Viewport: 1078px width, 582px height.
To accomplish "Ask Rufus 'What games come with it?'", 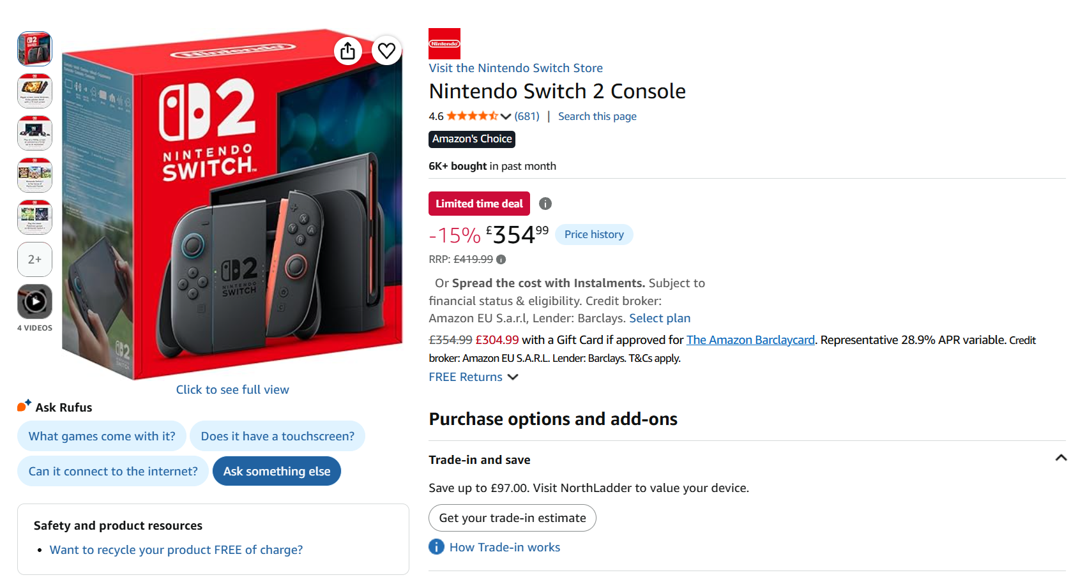I will pos(102,436).
